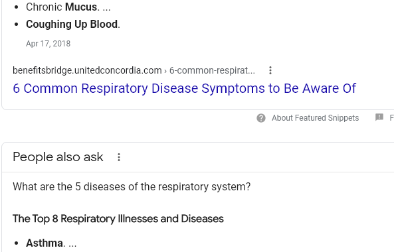
Task: Click the About Featured Snippets link
Action: pos(315,118)
